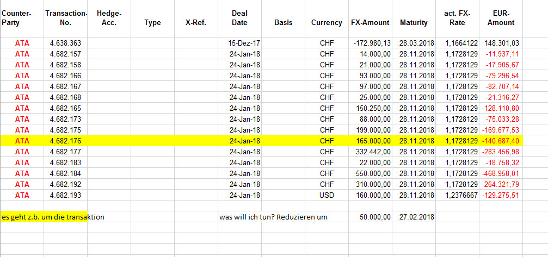This screenshot has height=257, width=548.
Task: Click transaction number 4.682.193 cell
Action: click(66, 195)
